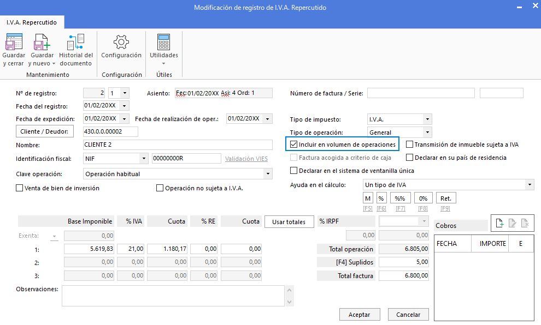Click edit cobro icon in Cobros
This screenshot has height=325, width=541.
[513, 223]
